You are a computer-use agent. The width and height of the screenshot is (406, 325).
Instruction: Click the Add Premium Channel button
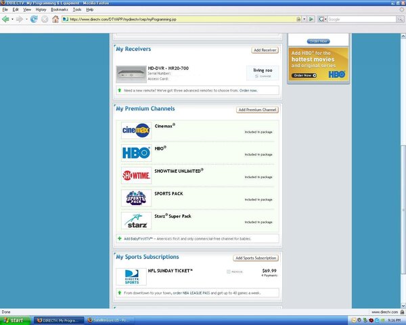257,110
